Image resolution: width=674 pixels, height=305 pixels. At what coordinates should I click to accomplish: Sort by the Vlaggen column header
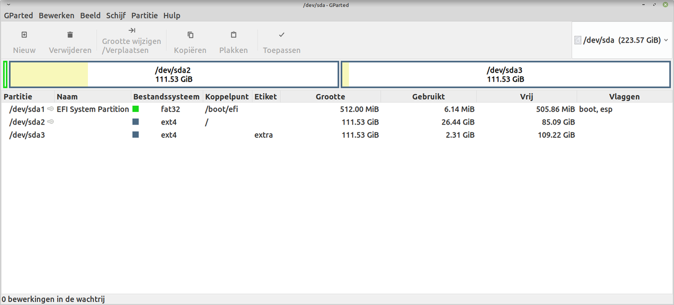point(625,97)
